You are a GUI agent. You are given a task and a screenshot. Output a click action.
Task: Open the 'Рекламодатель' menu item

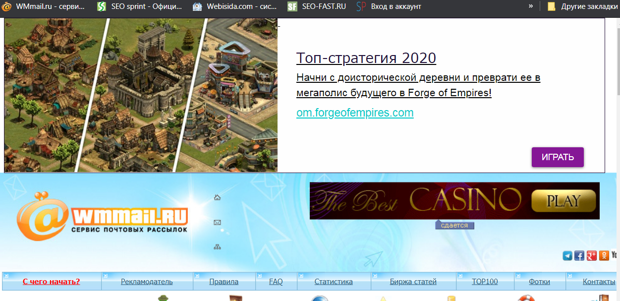(x=147, y=282)
